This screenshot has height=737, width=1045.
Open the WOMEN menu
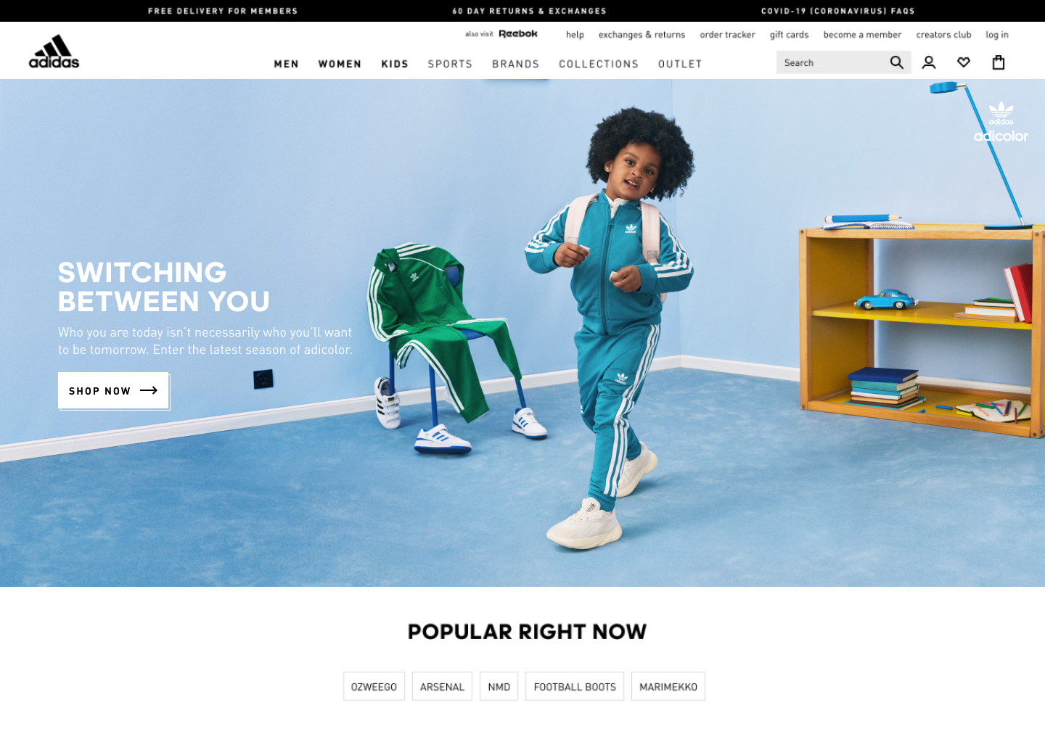[340, 64]
